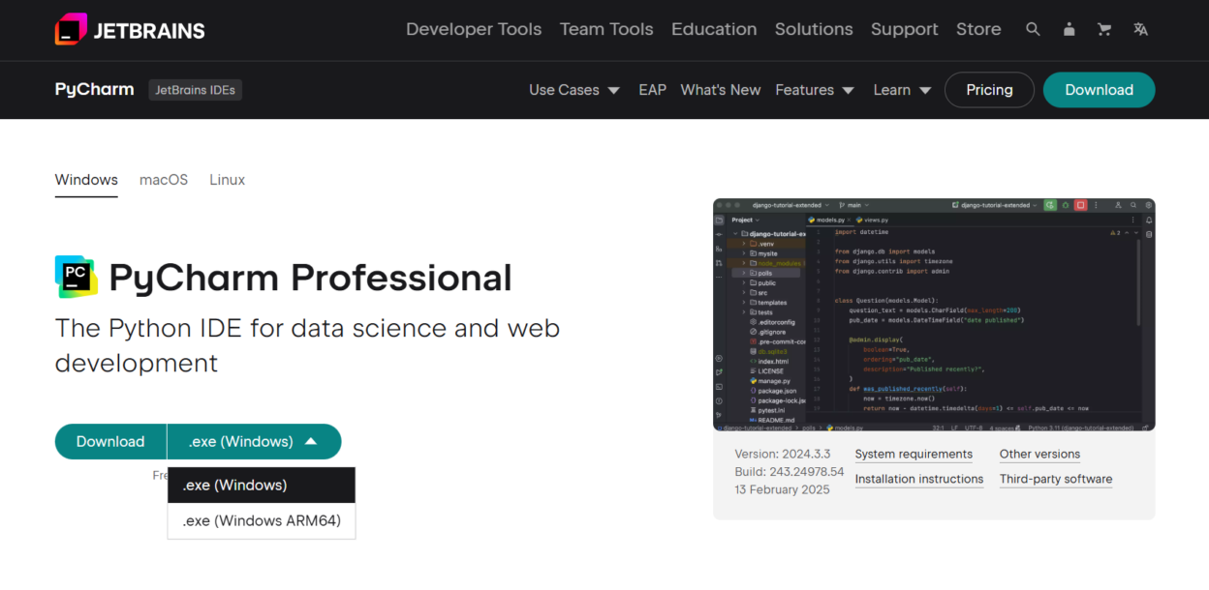
Task: Open the System requirements link
Action: click(x=914, y=454)
